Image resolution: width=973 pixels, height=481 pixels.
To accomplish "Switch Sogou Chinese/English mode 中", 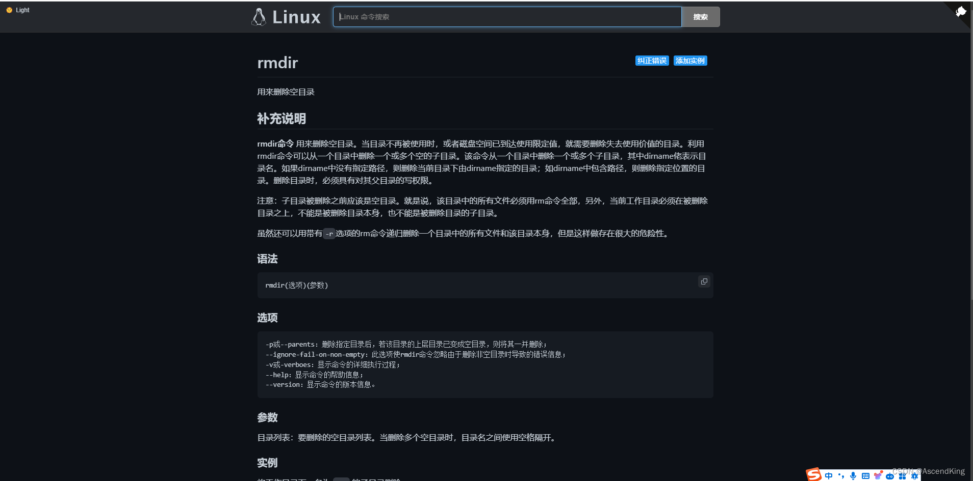I will point(829,476).
